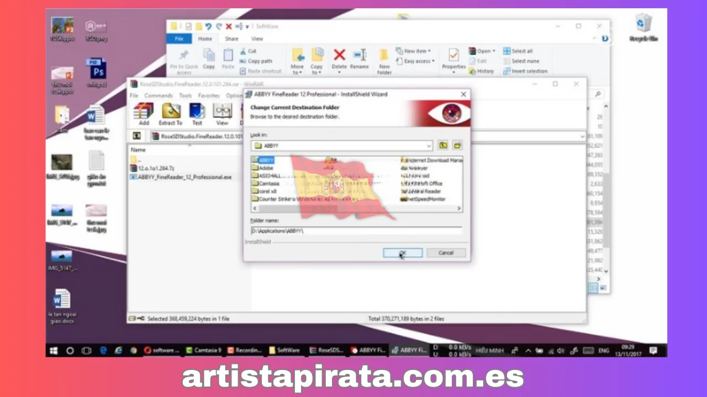Select the Adobe folder in the list
The width and height of the screenshot is (707, 397).
pos(263,168)
